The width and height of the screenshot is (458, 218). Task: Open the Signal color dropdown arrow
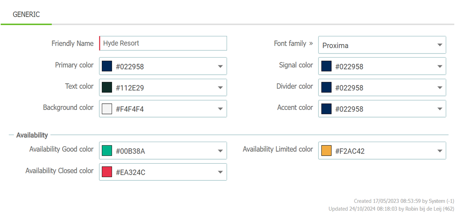tap(440, 67)
